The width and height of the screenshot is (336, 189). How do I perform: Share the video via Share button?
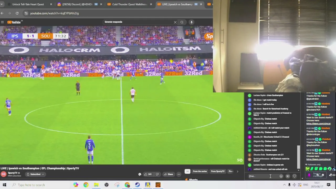point(168,174)
